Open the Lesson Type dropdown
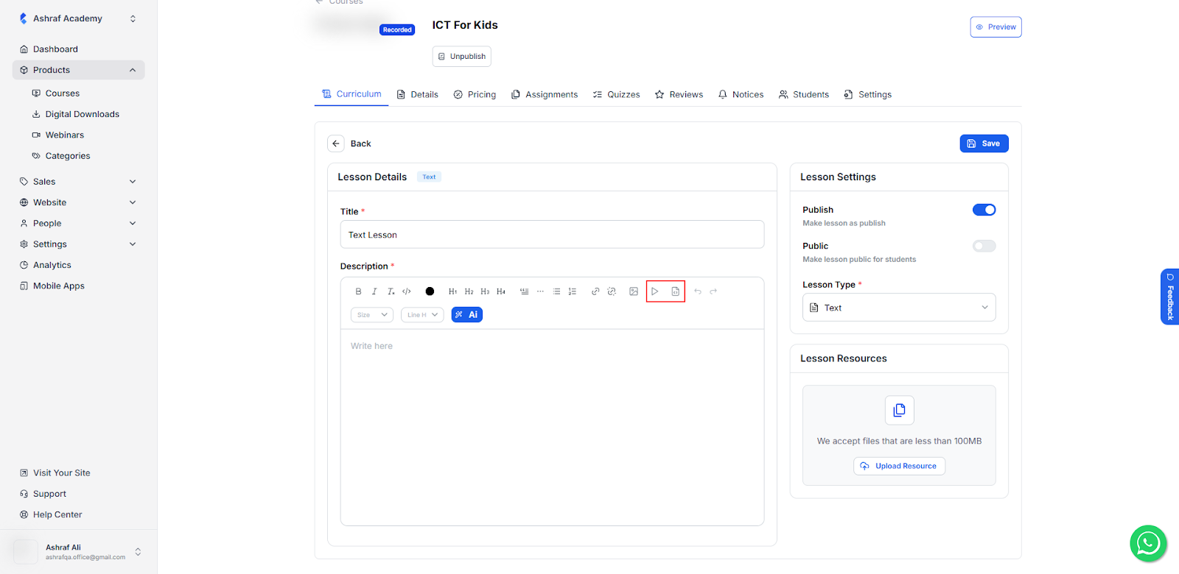Viewport: 1179px width, 574px height. tap(898, 308)
